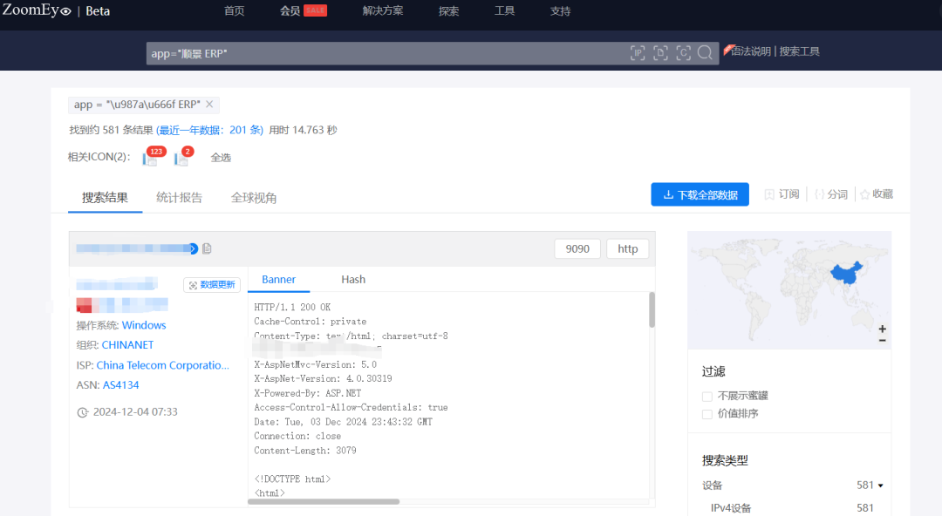This screenshot has width=942, height=516.
Task: Click 最近一年数据: 201 条 link
Action: (x=209, y=130)
